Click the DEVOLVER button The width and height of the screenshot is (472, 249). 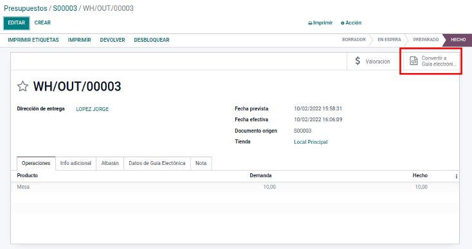113,40
